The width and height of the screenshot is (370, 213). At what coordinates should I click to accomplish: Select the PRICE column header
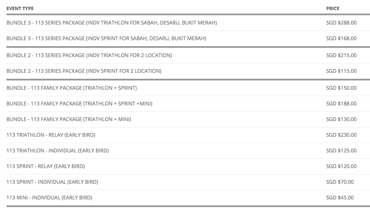point(333,8)
